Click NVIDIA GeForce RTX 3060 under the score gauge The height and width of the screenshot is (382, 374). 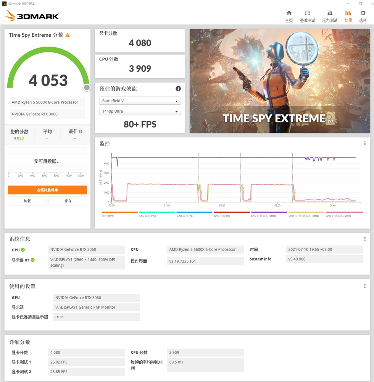(47, 114)
